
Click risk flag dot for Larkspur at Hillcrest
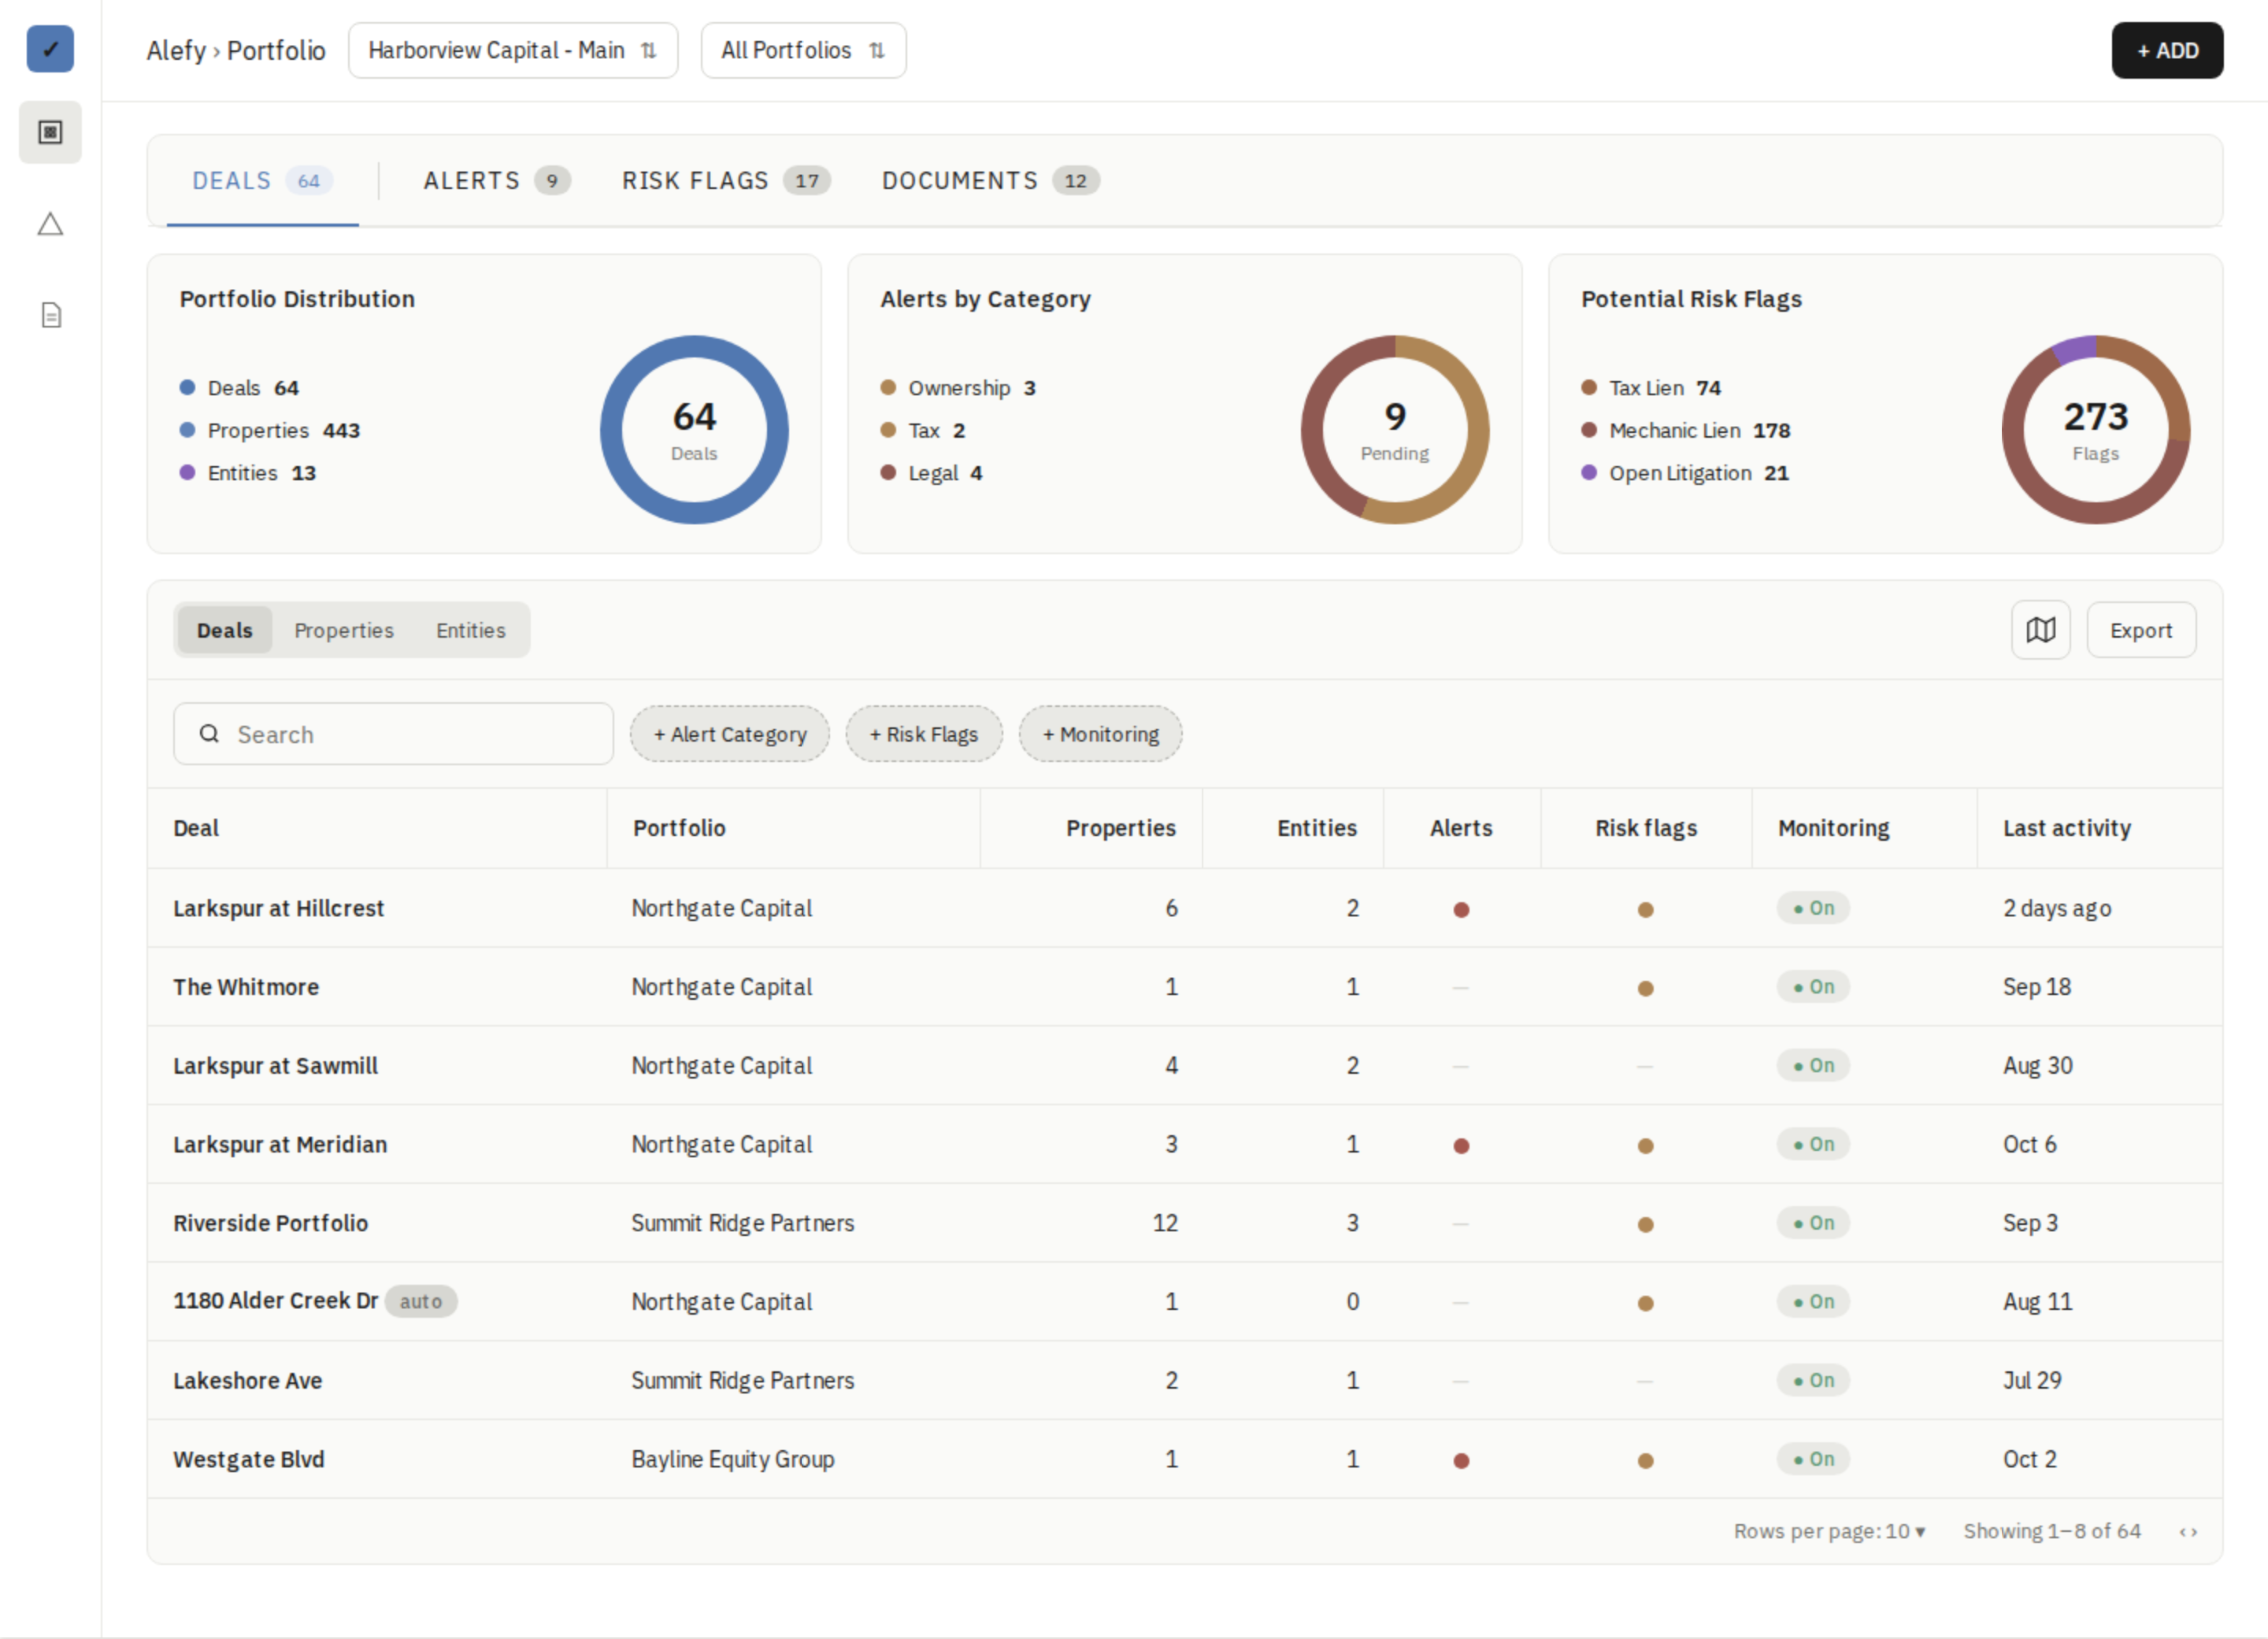click(x=1645, y=909)
